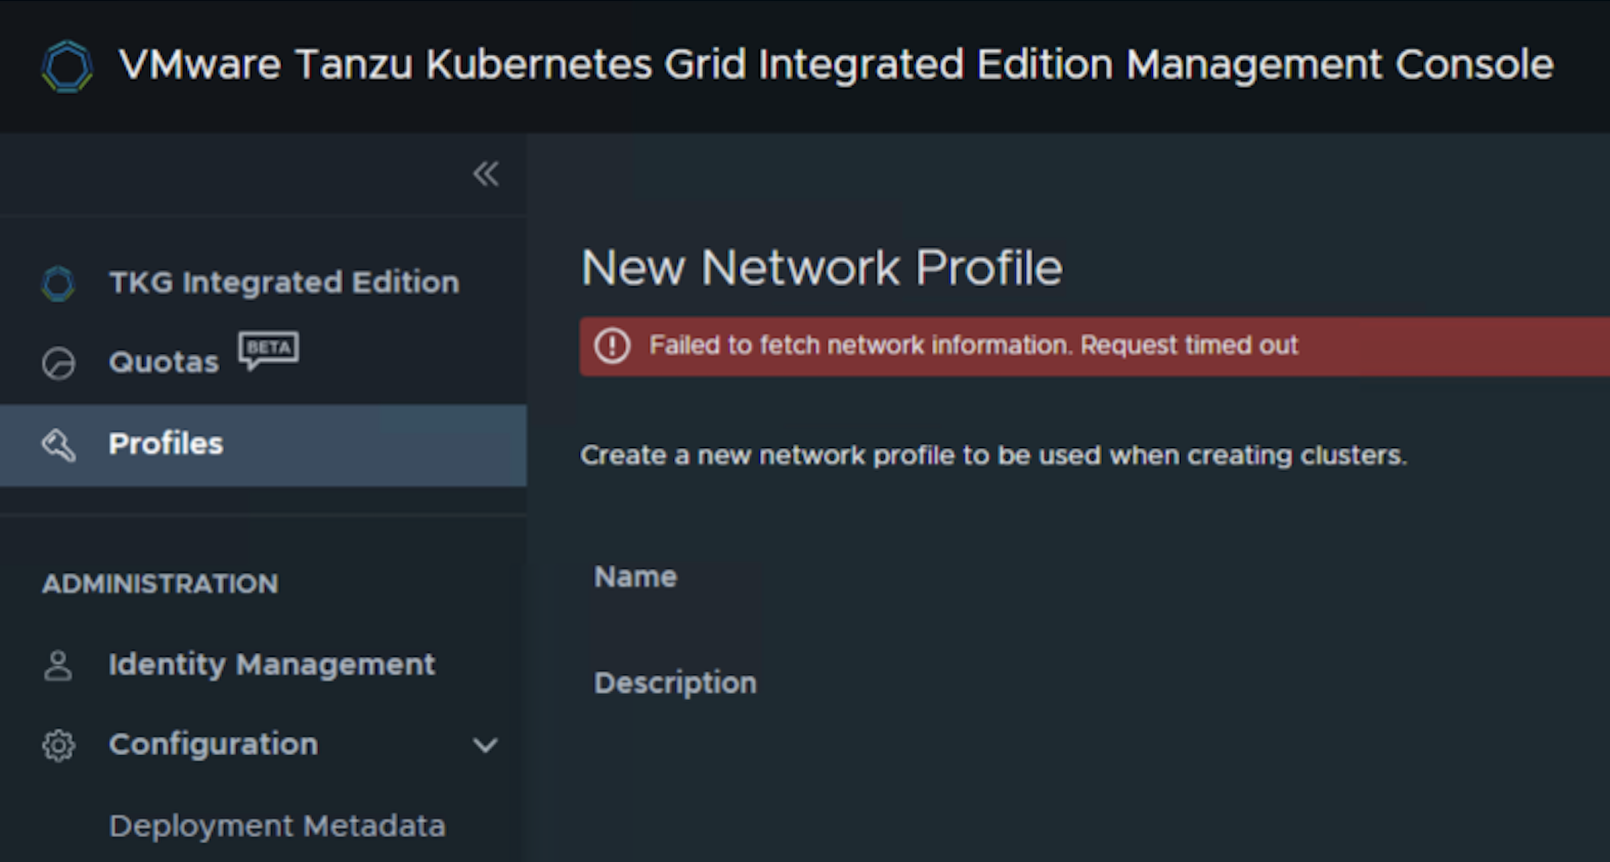Click the 'Failed to fetch network information' alert

tap(973, 345)
